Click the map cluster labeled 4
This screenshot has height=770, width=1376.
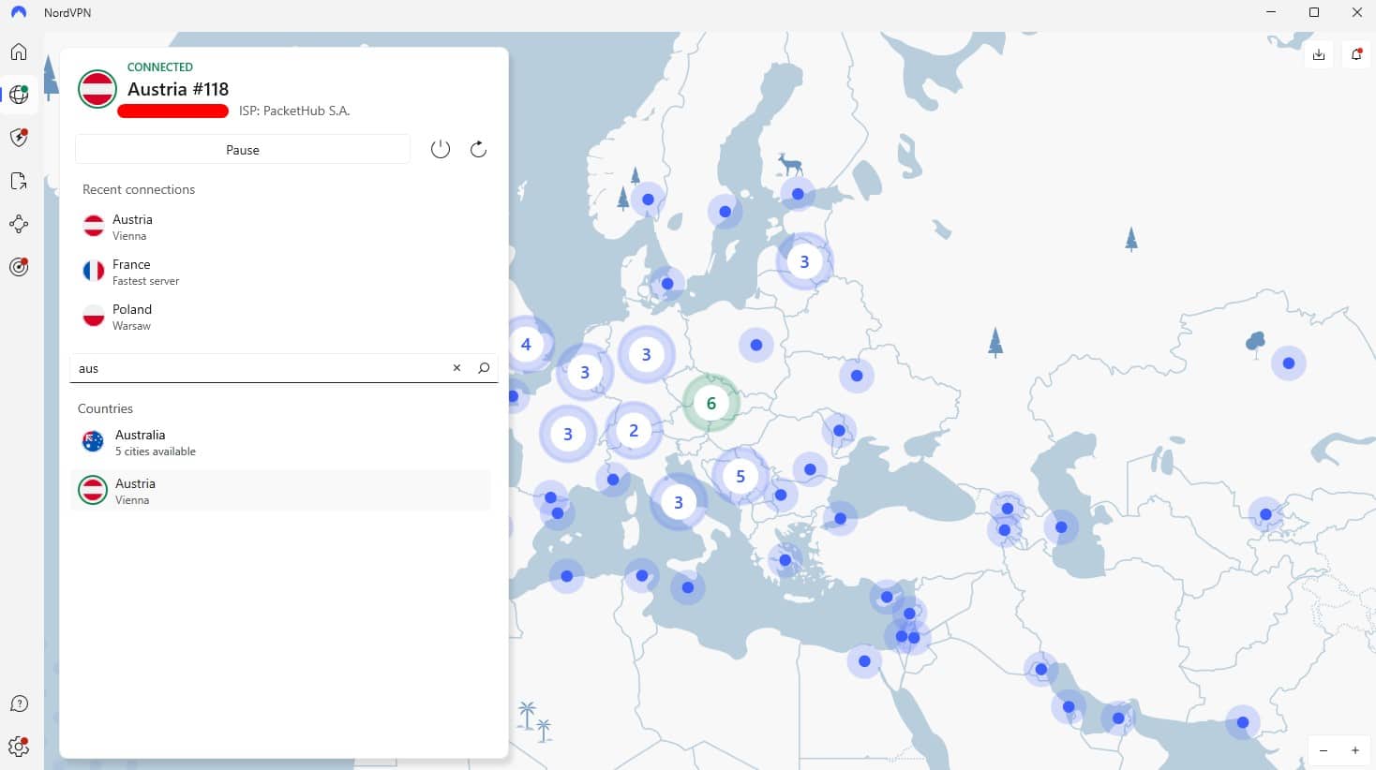(x=526, y=344)
